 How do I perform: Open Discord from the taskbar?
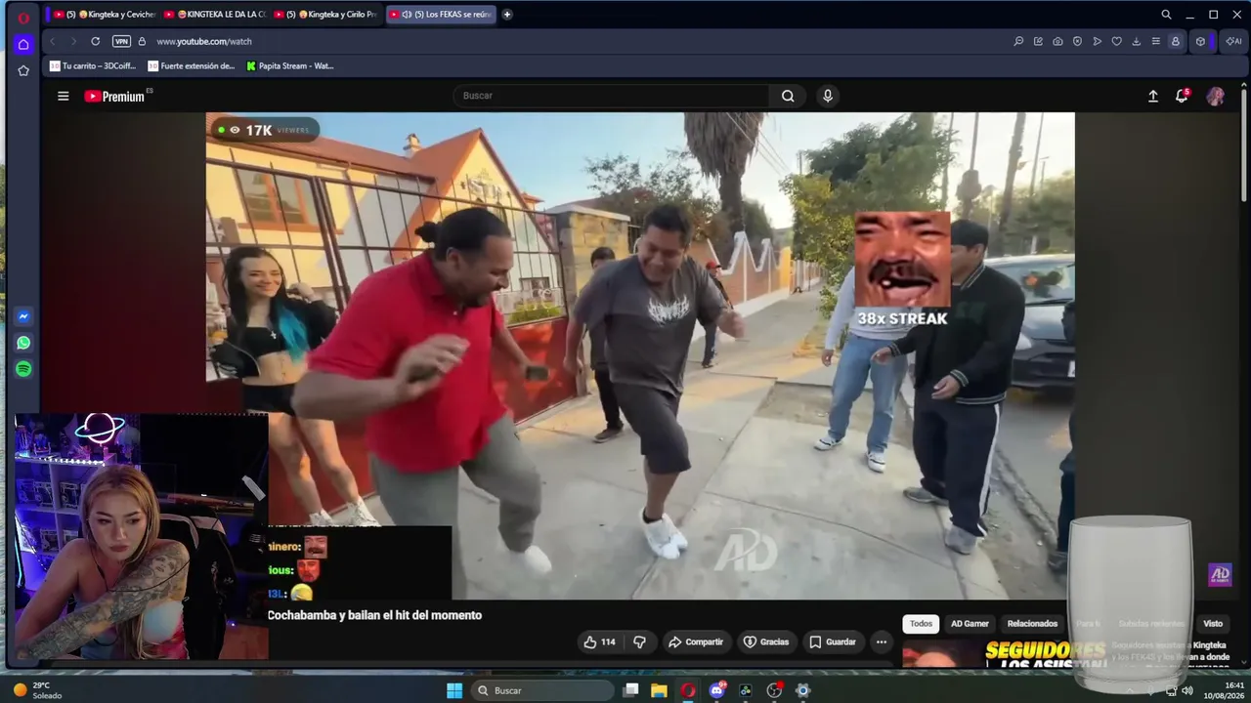[717, 690]
